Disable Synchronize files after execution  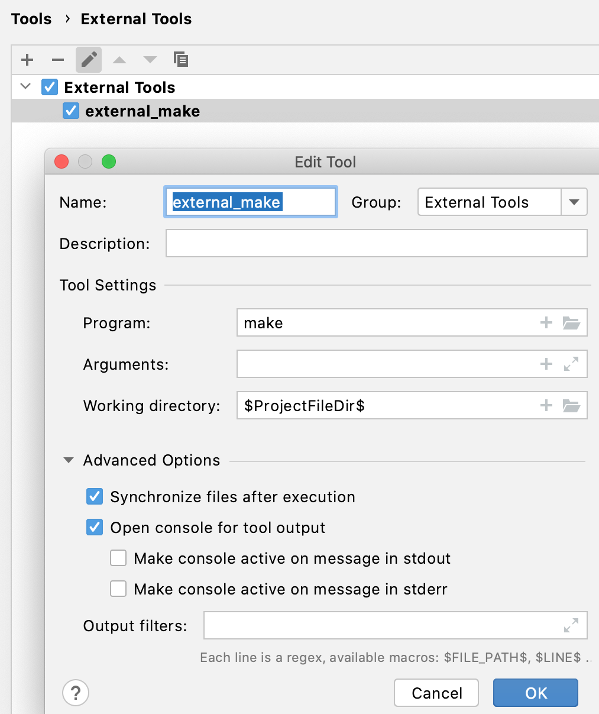(95, 496)
